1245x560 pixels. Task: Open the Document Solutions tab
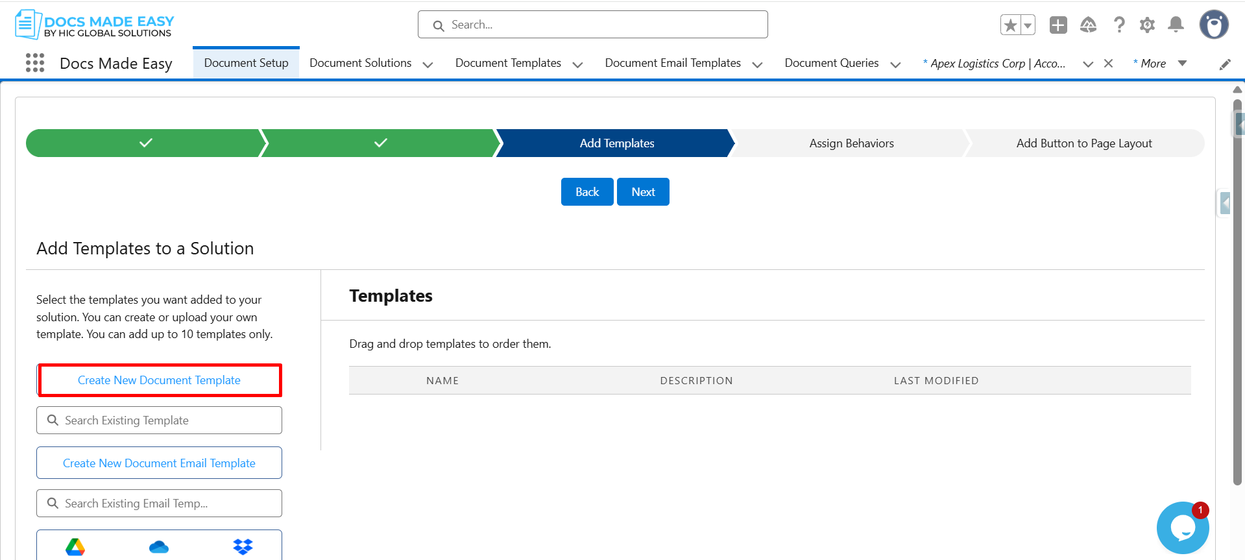pos(361,63)
